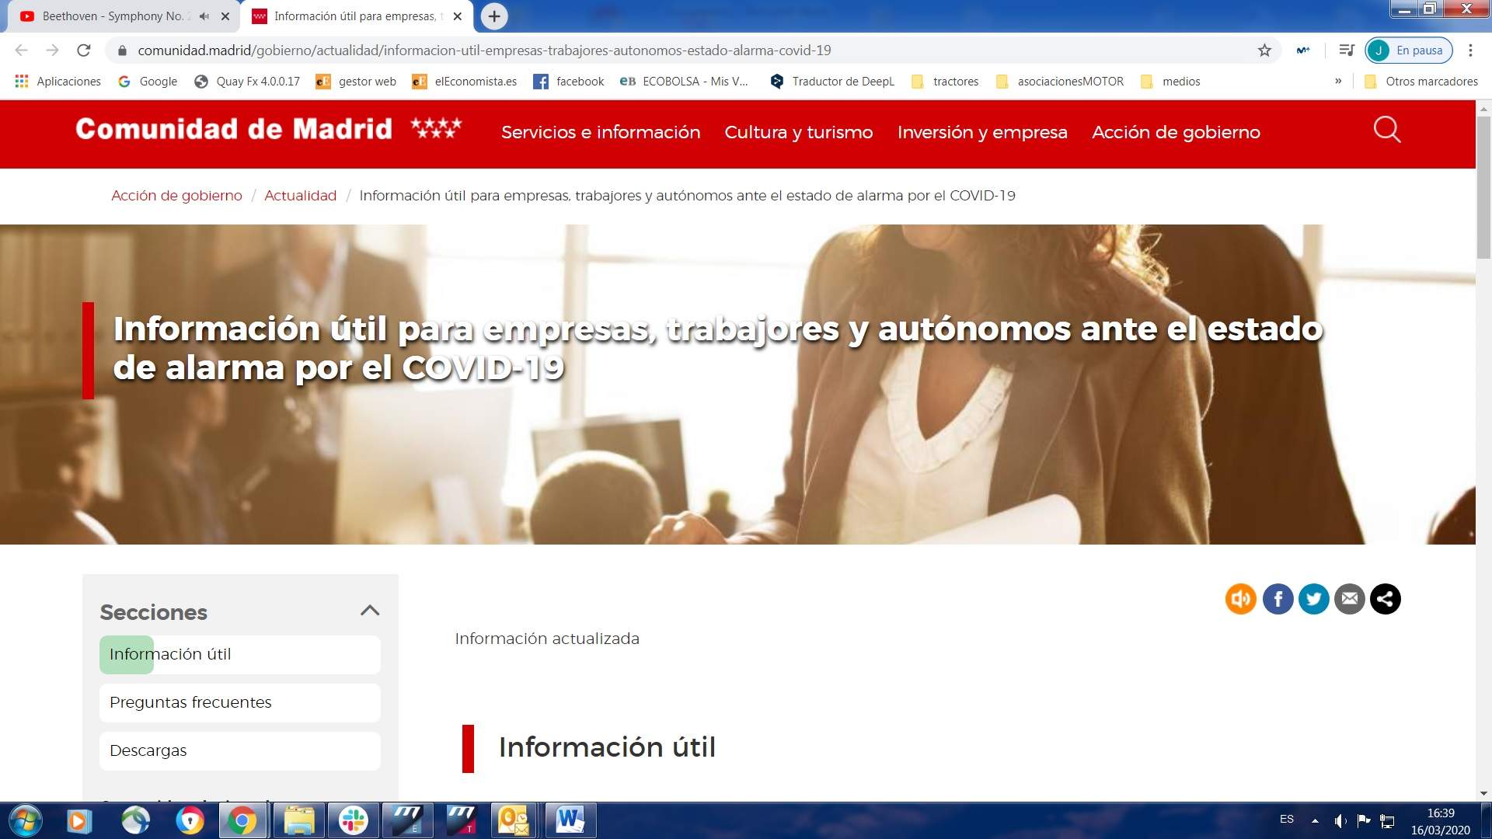Open Cultura y turismo menu
The width and height of the screenshot is (1492, 839).
[799, 132]
